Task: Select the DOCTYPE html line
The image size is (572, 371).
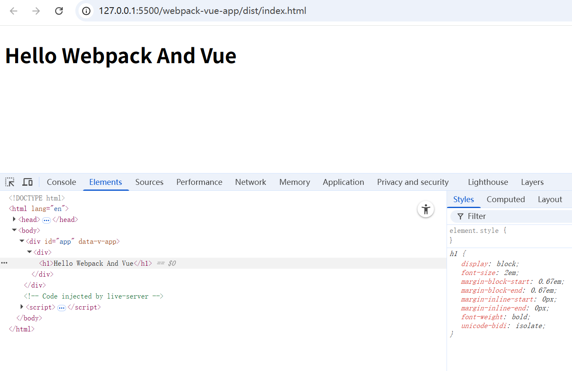Action: (x=37, y=198)
